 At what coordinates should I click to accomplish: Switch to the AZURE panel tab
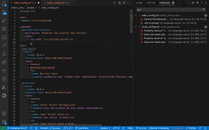click(x=139, y=3)
